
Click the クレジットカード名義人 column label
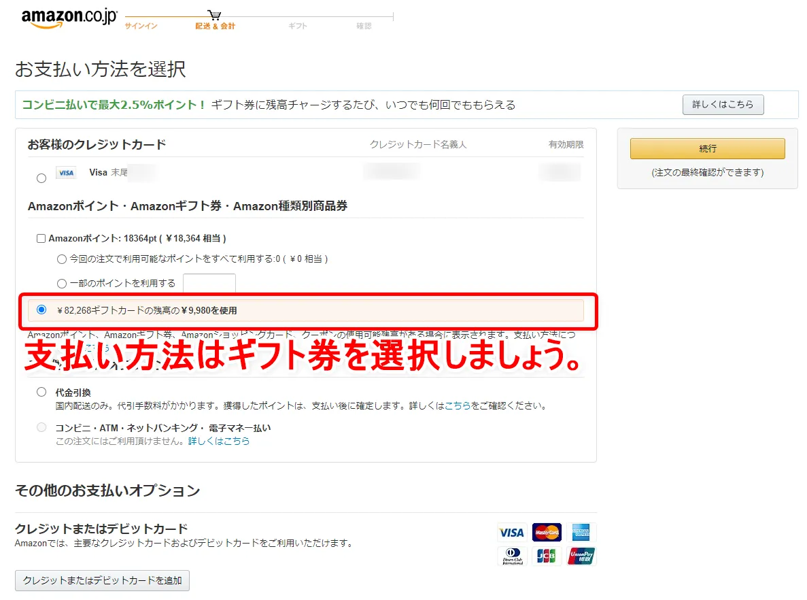[418, 145]
